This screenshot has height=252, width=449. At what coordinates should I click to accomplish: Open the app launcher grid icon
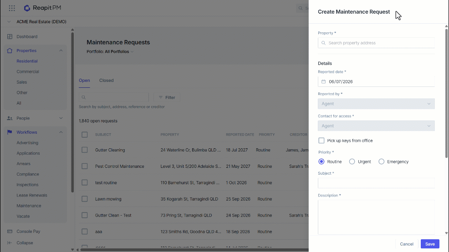[12, 8]
